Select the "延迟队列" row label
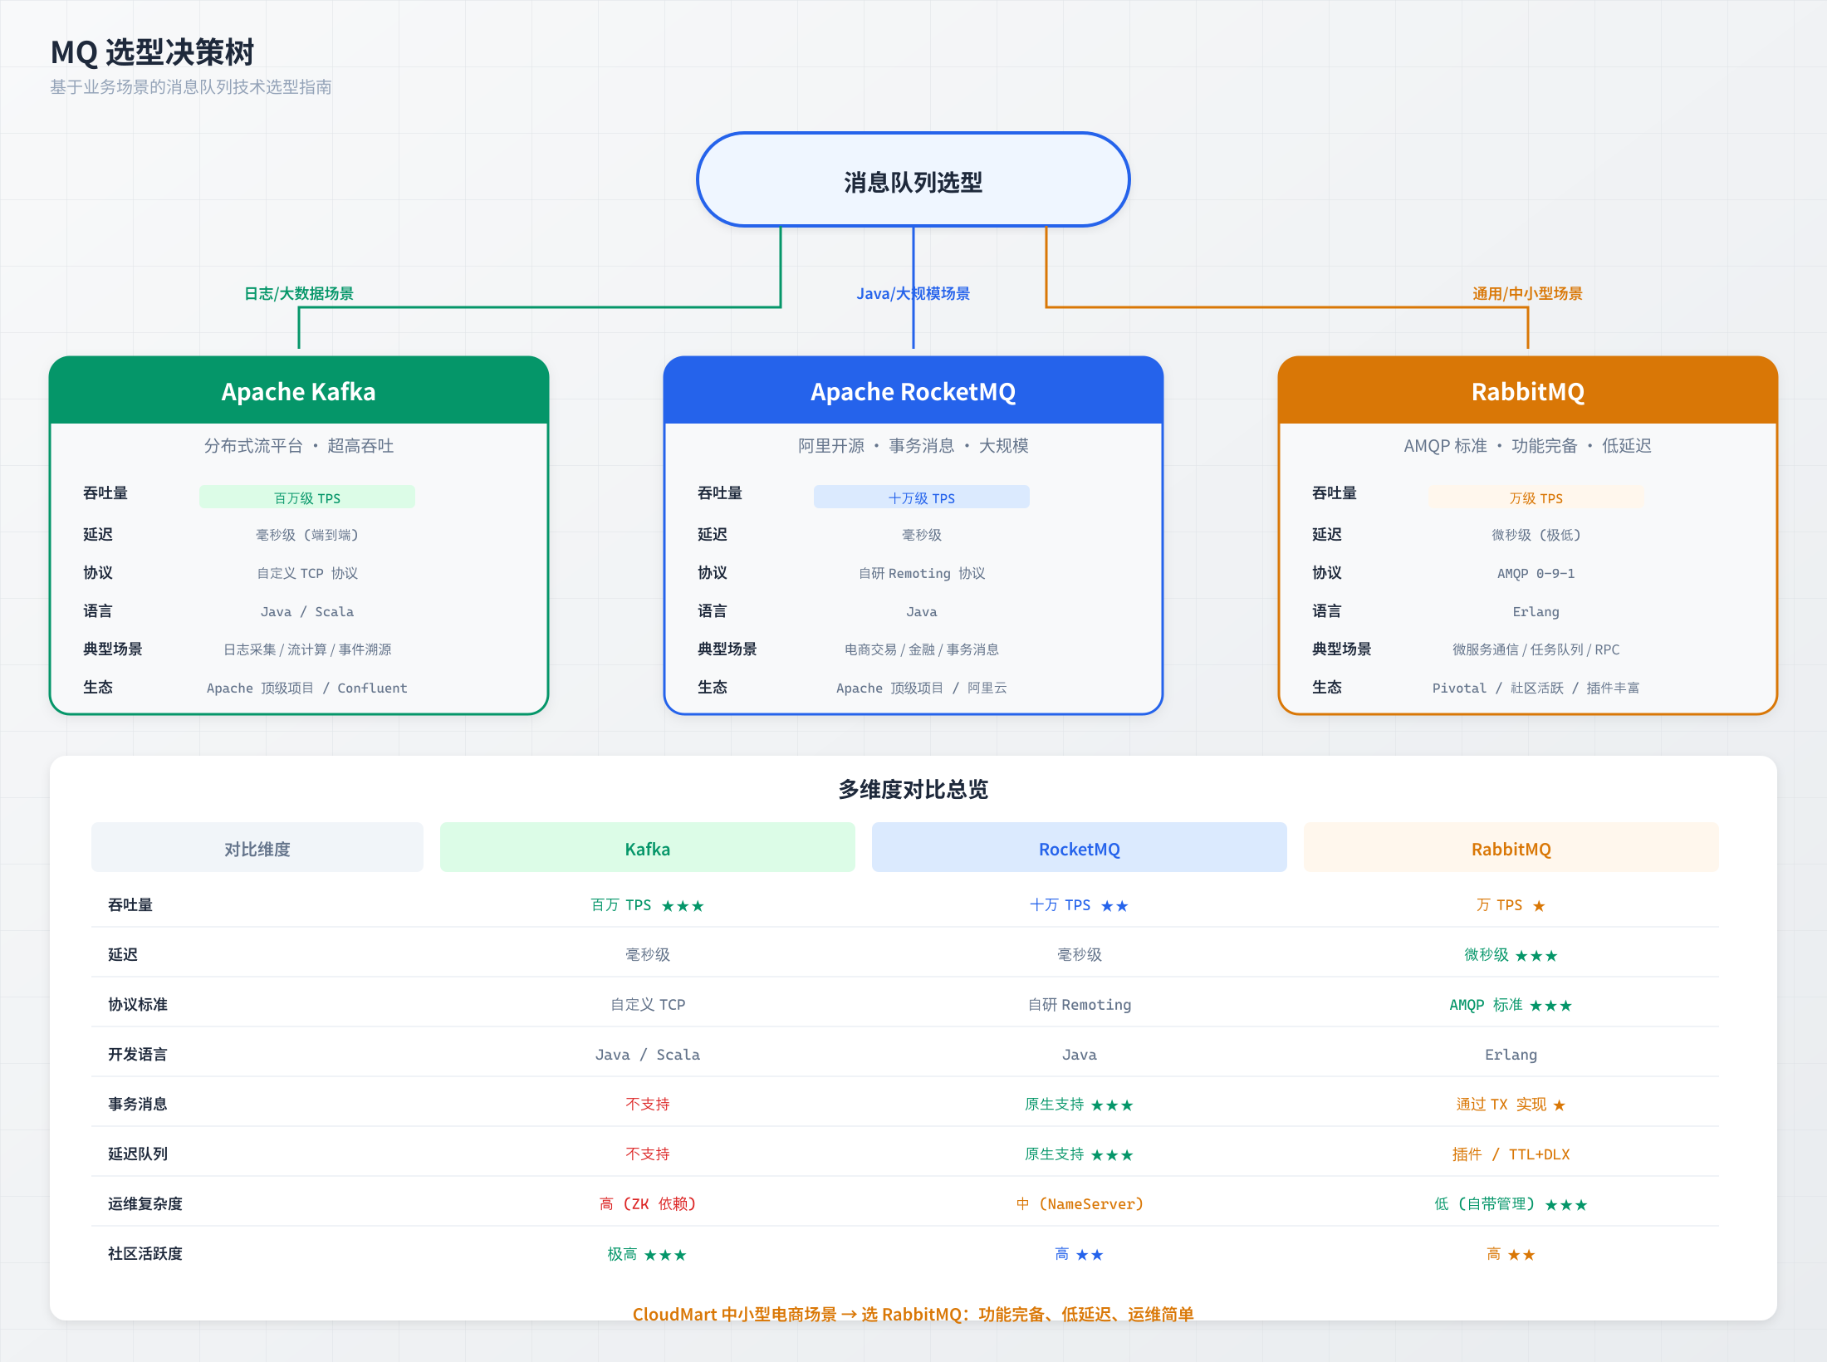 (x=138, y=1154)
